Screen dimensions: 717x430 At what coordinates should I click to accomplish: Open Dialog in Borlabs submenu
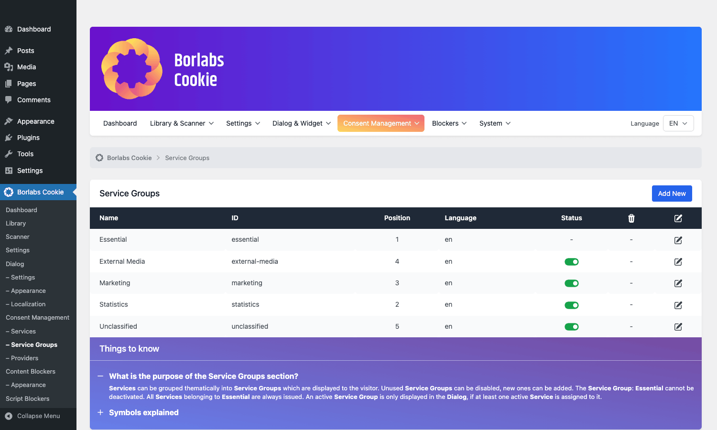point(15,264)
